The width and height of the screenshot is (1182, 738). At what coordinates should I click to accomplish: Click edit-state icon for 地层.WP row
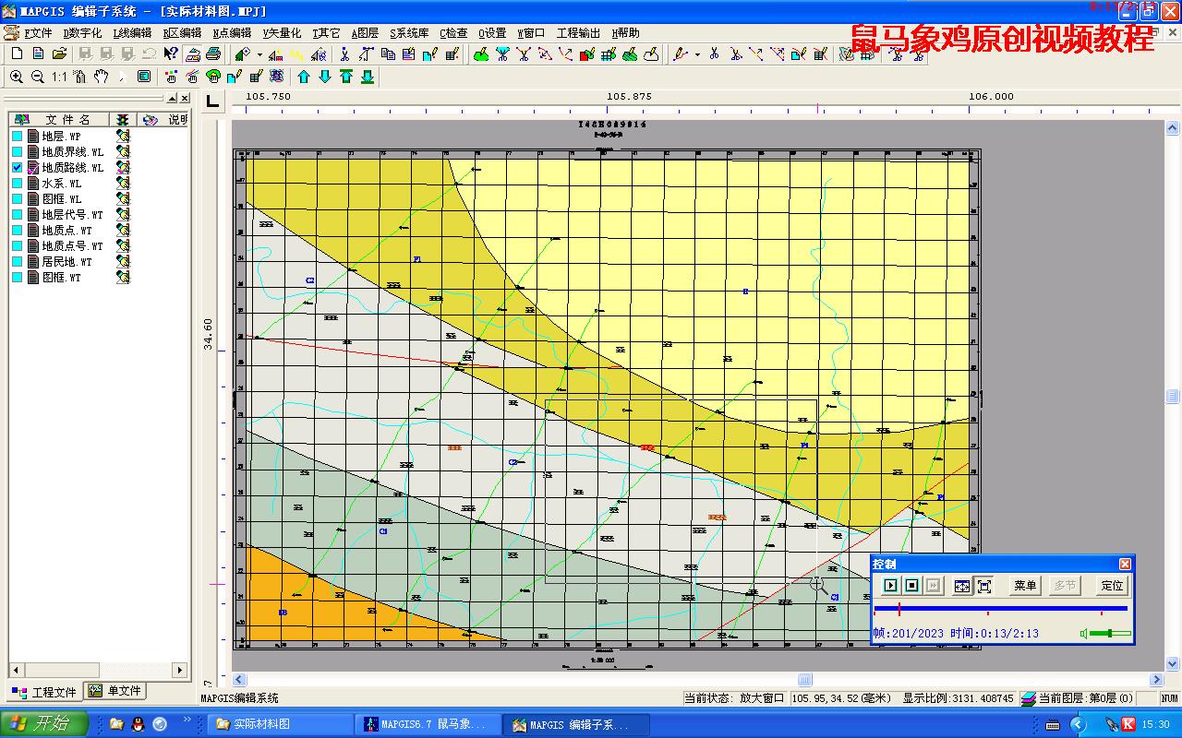click(x=123, y=136)
